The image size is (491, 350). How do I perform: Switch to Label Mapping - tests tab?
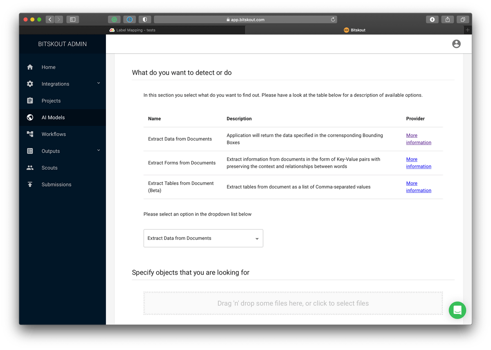coord(132,30)
